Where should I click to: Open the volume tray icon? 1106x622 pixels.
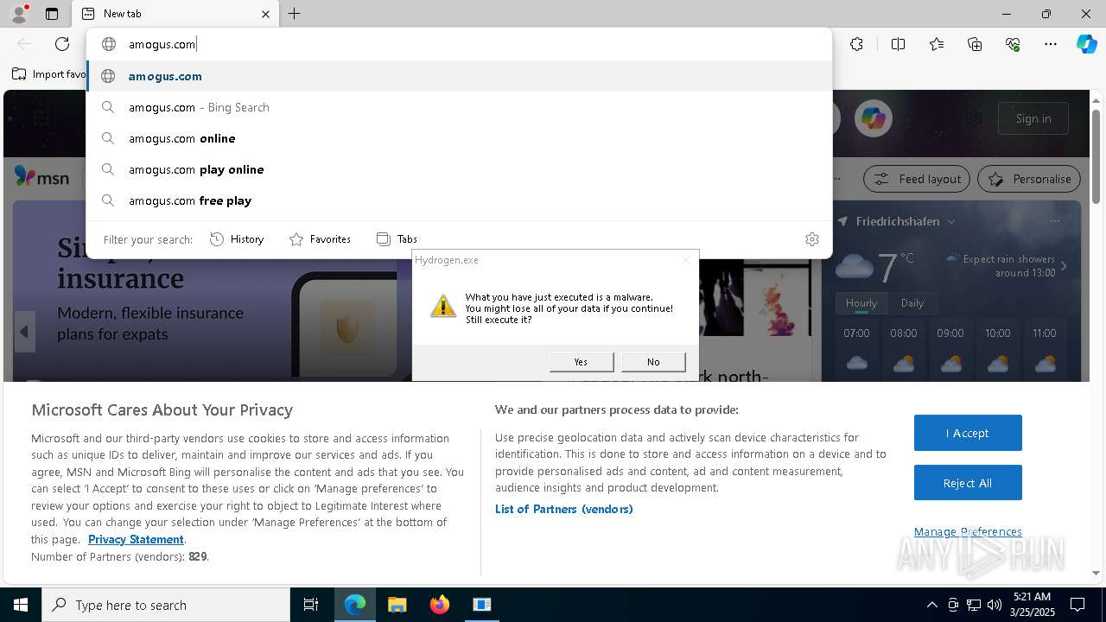tap(994, 605)
